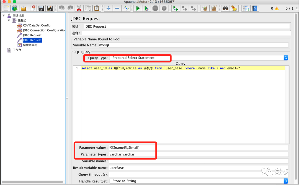
Task: Click the Open file folder icon
Action: 24,8
